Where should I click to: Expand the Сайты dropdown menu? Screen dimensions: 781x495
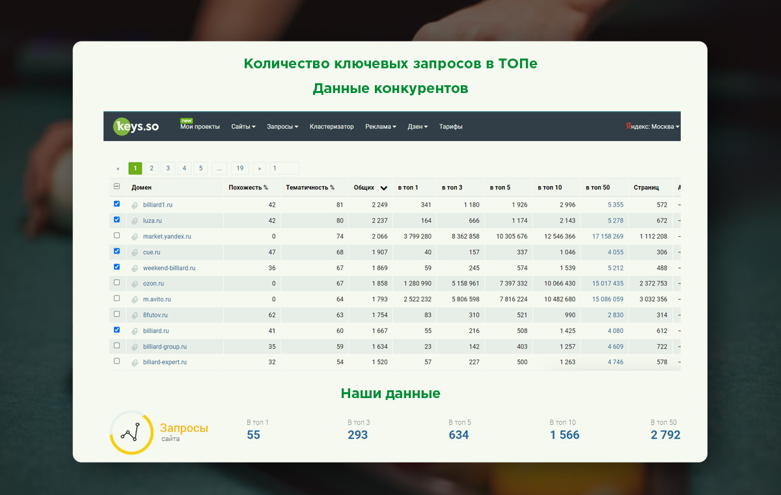pos(243,127)
